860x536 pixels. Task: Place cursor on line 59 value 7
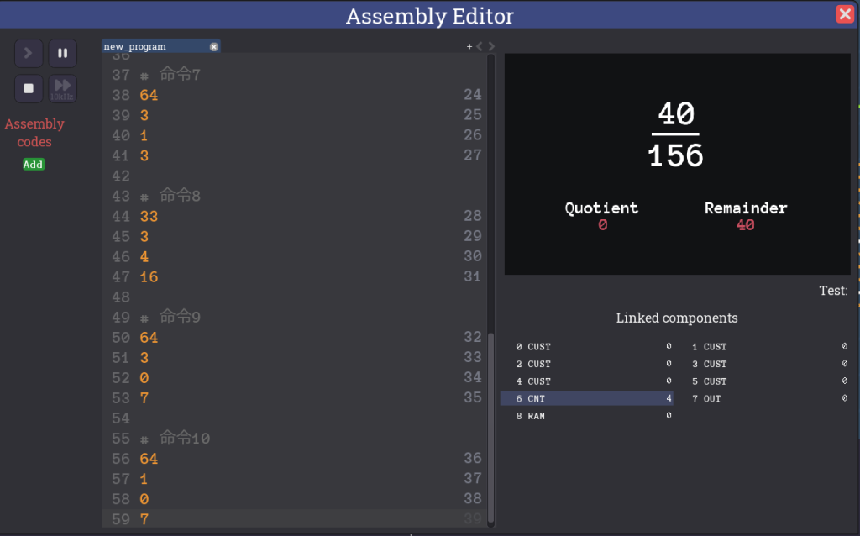click(144, 519)
